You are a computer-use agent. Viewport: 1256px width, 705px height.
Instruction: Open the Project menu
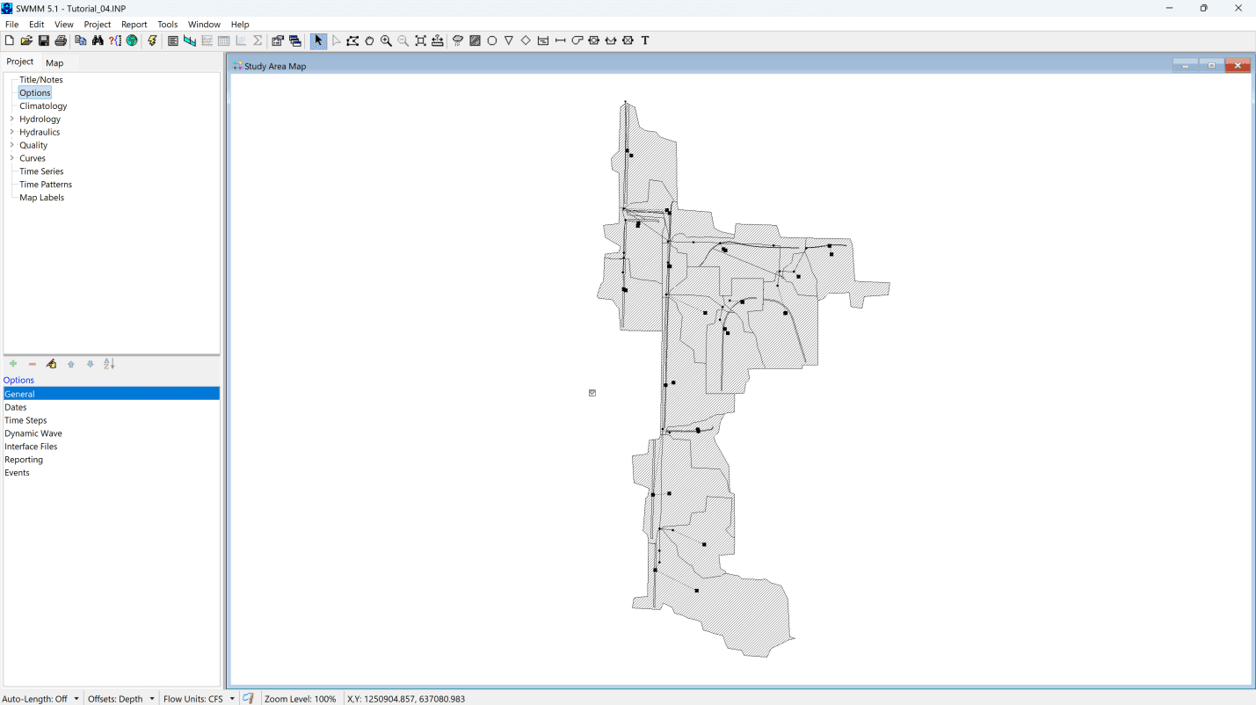click(97, 24)
